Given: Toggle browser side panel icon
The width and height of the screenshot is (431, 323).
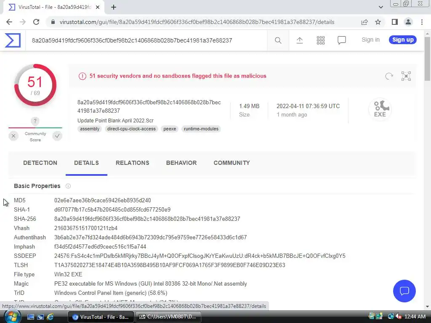Looking at the screenshot, I should coord(395,22).
